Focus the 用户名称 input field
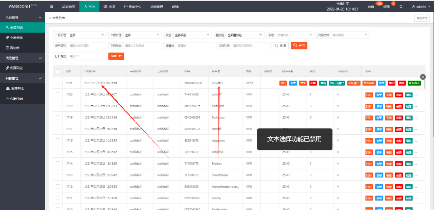The width and height of the screenshot is (434, 210). point(87,45)
